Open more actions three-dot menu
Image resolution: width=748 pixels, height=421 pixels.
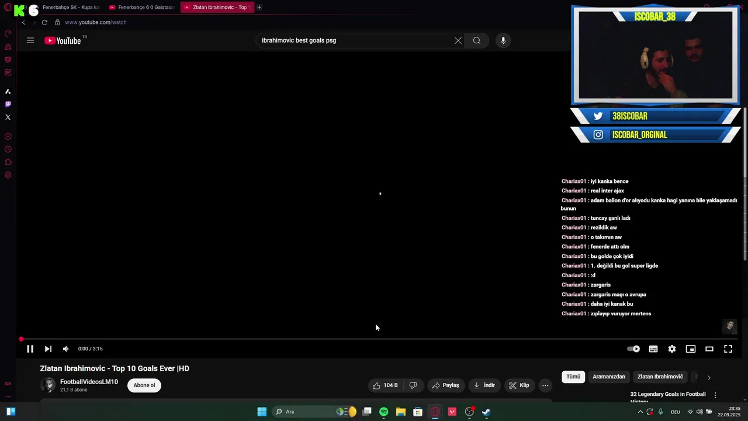click(x=545, y=385)
